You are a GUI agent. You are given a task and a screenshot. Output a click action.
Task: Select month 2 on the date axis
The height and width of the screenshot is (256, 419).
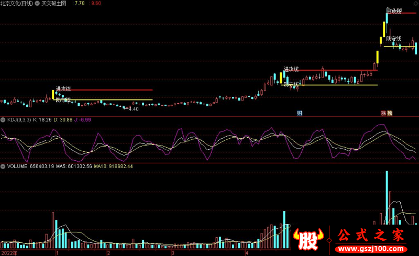tap(108, 253)
